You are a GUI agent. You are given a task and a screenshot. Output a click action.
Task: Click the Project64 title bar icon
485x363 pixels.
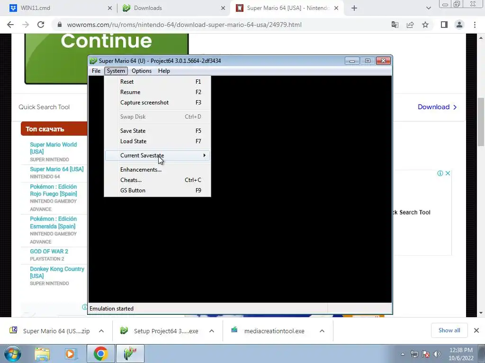(x=93, y=61)
